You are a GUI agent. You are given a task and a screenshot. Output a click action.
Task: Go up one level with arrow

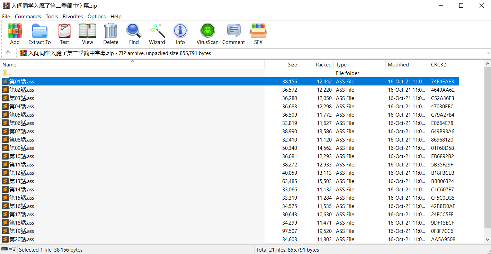(x=8, y=53)
